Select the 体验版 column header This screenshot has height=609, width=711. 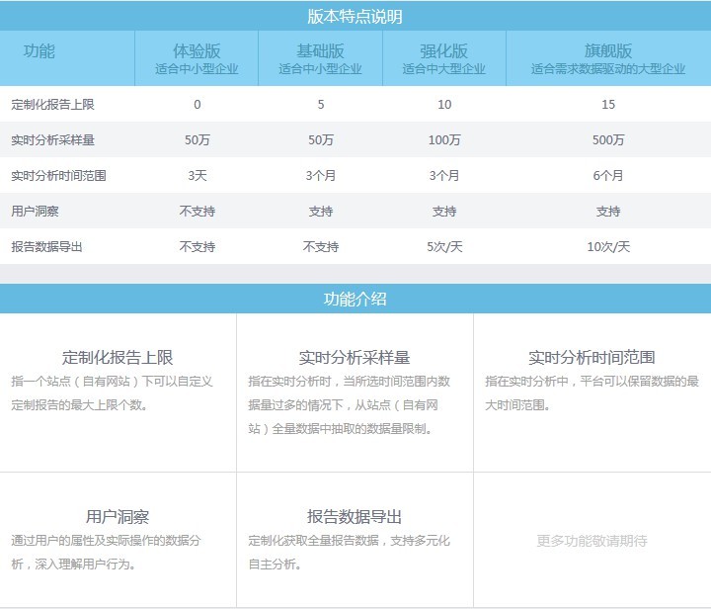(197, 51)
